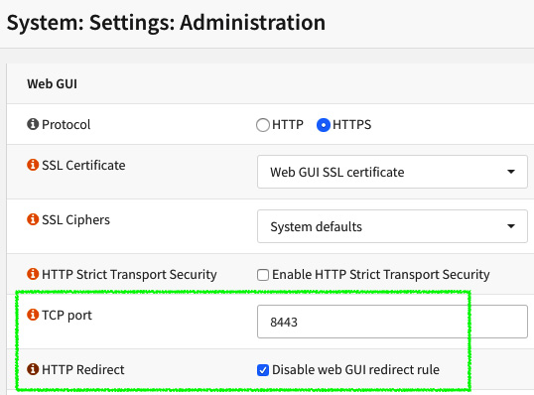Click the SSL Ciphers info icon
This screenshot has width=534, height=395.
point(33,219)
